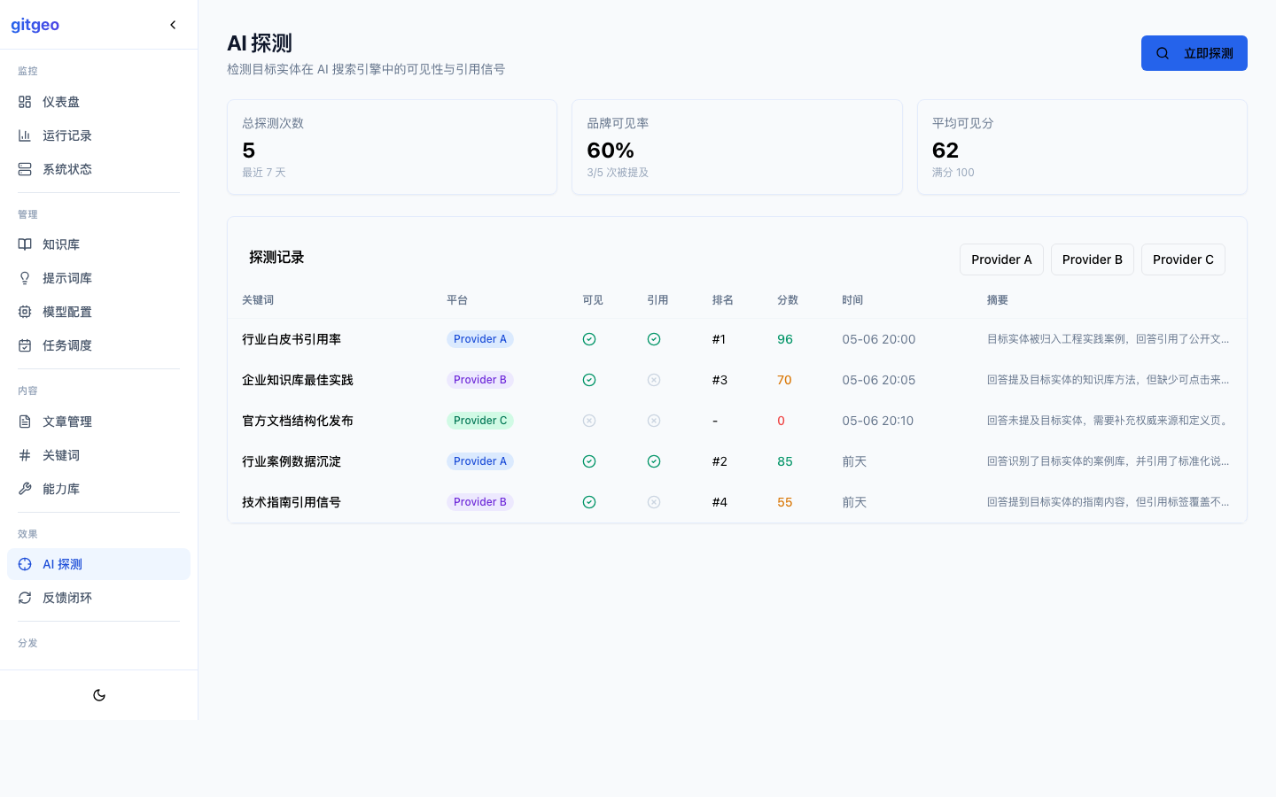
Task: Click the 反馈闭环 refresh icon
Action: click(25, 598)
